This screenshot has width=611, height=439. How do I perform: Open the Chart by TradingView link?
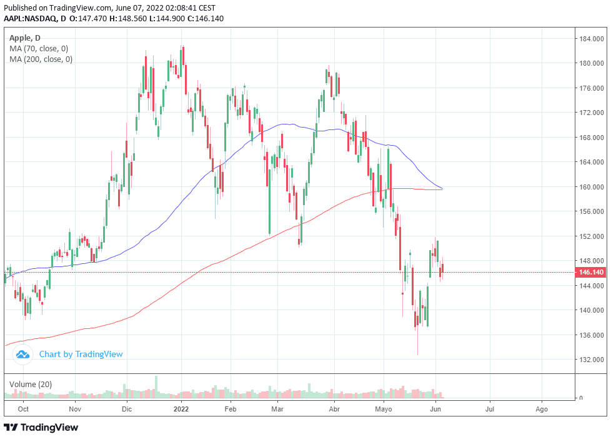click(81, 355)
